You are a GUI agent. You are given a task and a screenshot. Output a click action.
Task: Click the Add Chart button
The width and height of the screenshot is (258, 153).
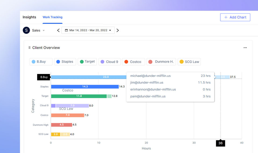235,17
